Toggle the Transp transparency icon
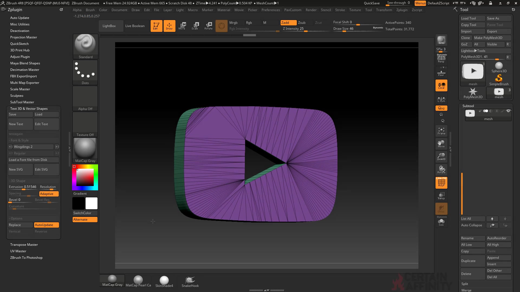This screenshot has width=520, height=292. 441,196
